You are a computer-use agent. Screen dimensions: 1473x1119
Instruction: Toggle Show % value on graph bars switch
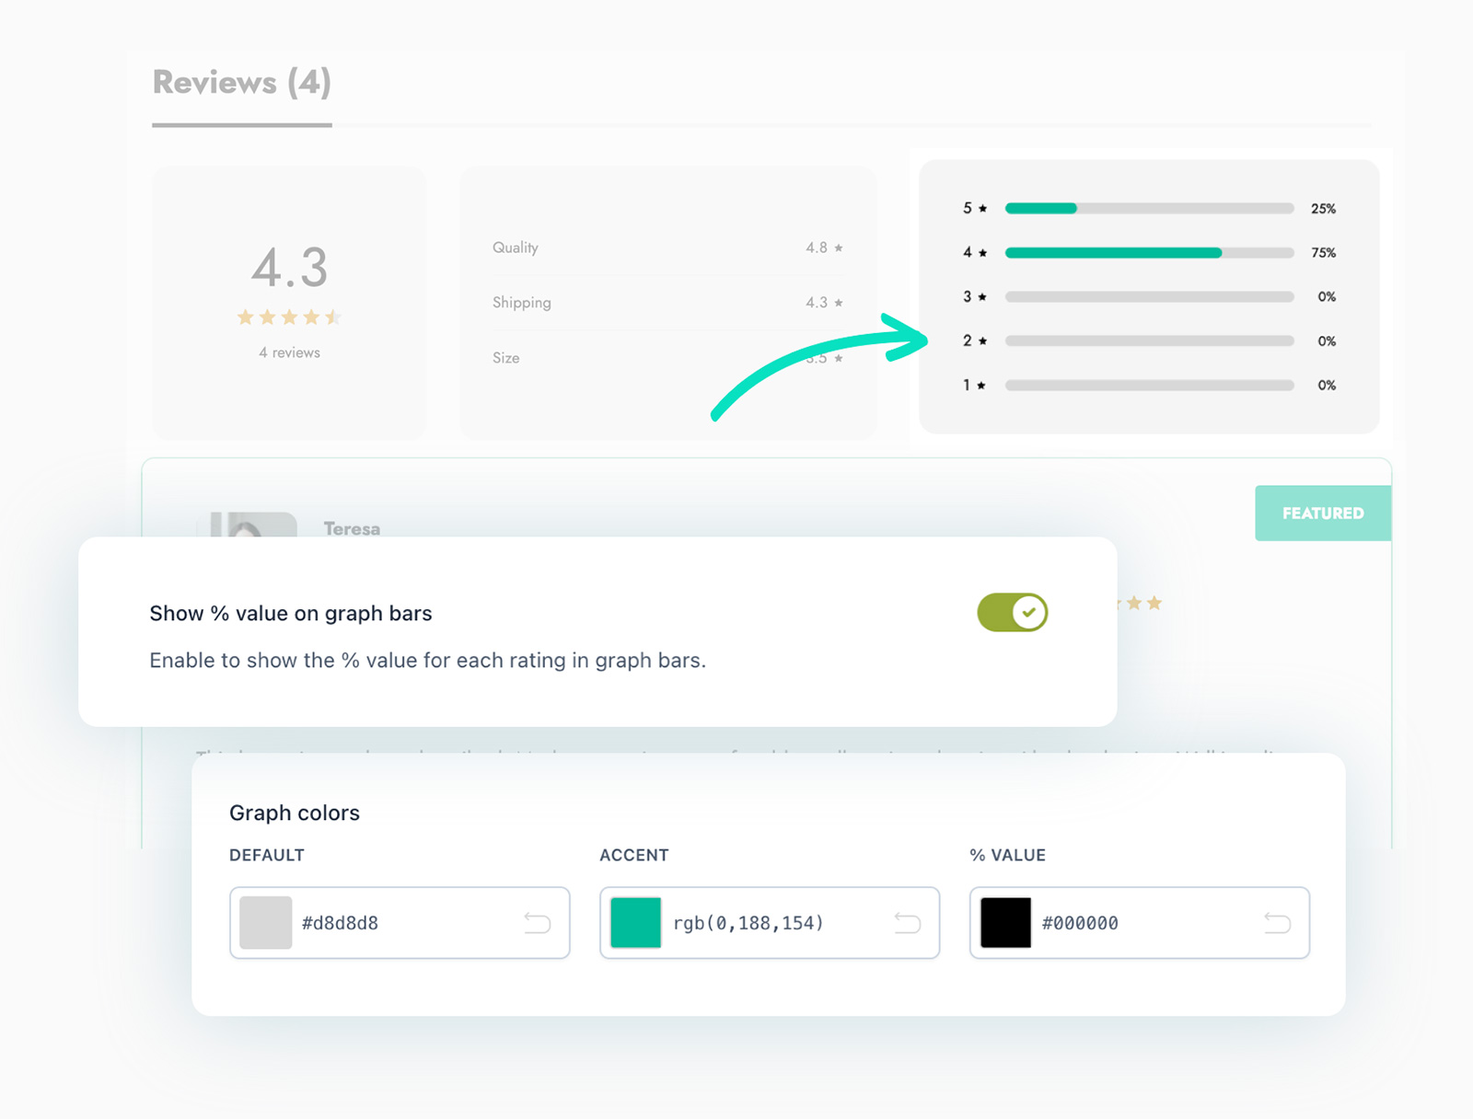click(1012, 613)
